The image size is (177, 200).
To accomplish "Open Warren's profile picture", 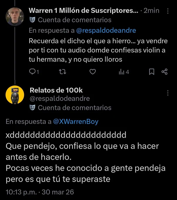I will (15, 16).
